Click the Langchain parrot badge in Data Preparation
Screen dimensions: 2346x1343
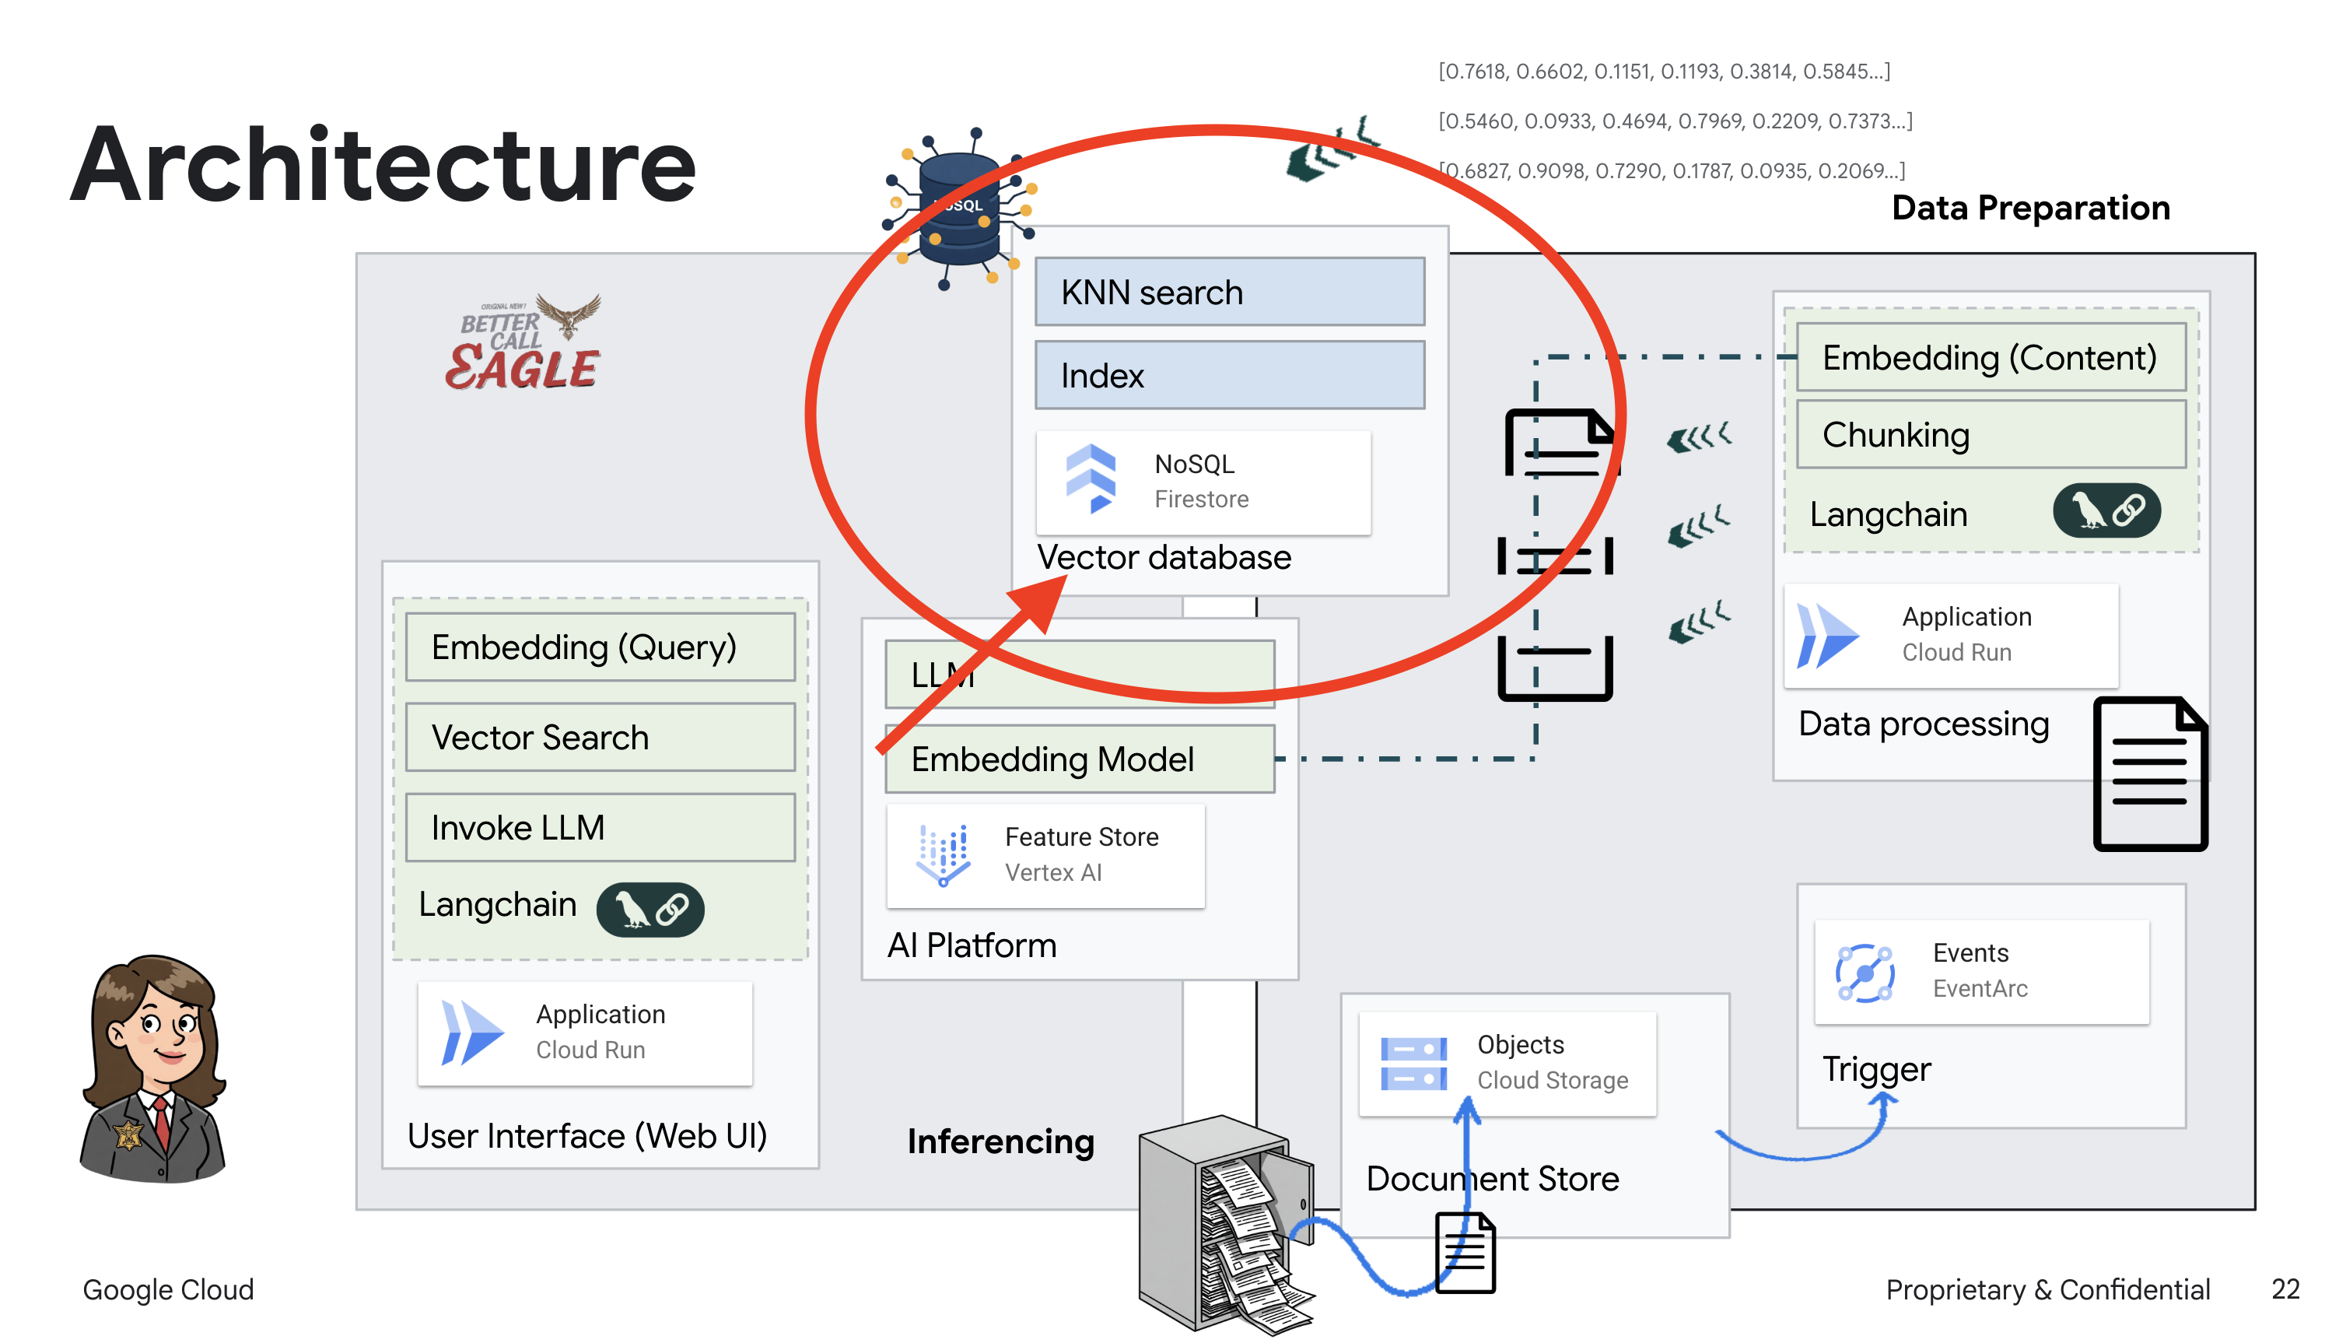[x=2106, y=511]
